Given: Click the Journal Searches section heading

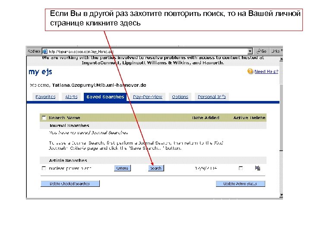Looking at the screenshot, I should [x=69, y=126].
